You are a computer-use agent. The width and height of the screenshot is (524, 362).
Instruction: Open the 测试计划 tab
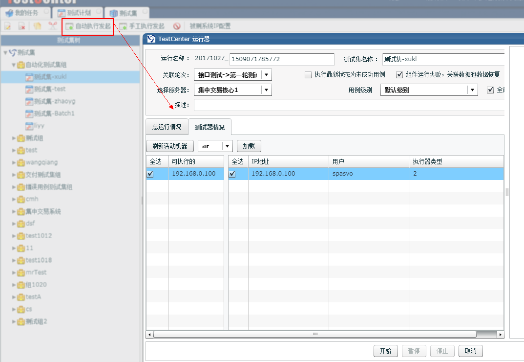point(79,12)
